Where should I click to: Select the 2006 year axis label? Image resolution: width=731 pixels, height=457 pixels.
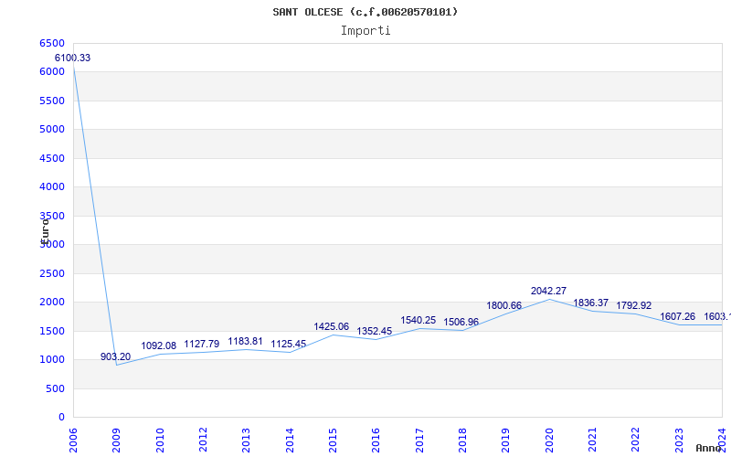point(73,440)
